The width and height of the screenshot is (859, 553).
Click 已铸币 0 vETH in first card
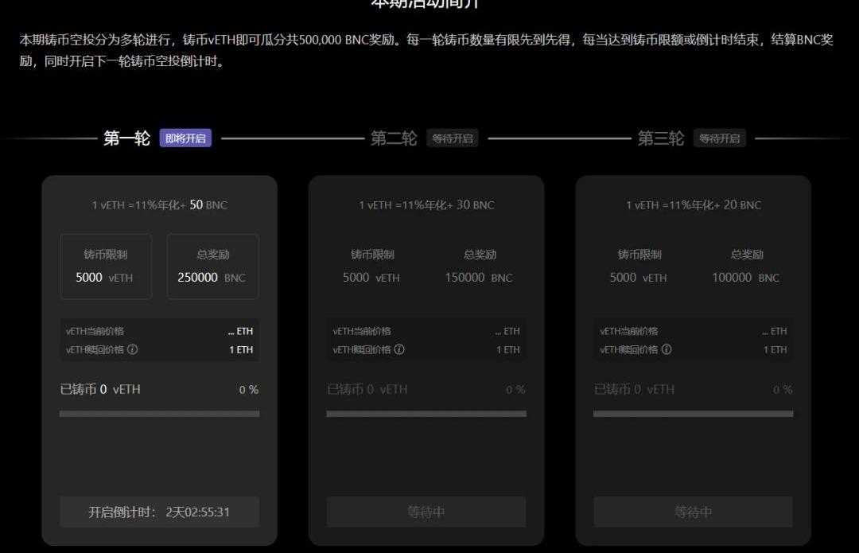coord(100,389)
